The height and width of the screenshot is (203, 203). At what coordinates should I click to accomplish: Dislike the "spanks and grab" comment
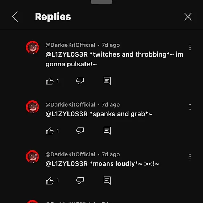[x=80, y=131]
